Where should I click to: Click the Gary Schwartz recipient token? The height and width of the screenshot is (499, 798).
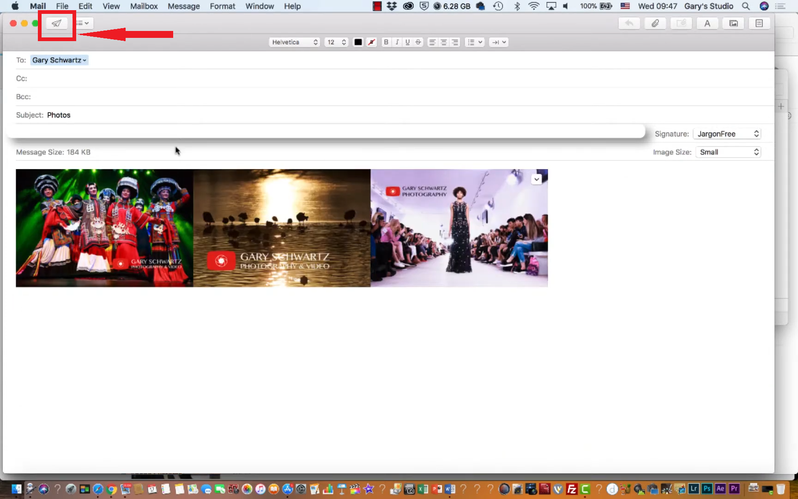pyautogui.click(x=59, y=60)
